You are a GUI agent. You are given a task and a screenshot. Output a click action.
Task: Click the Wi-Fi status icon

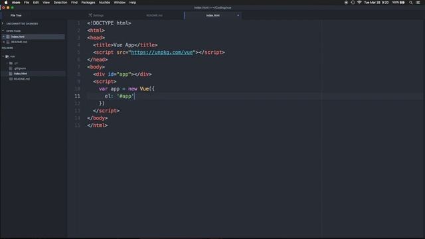click(359, 3)
